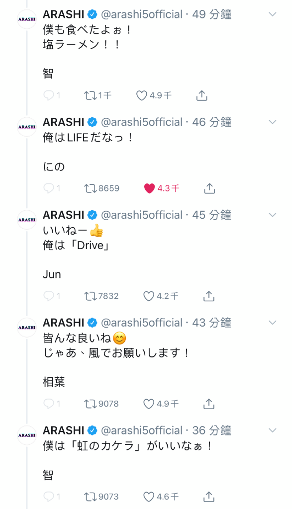Expand options chevron on the 45 分鐘 tweet
293x509 pixels.
click(273, 215)
